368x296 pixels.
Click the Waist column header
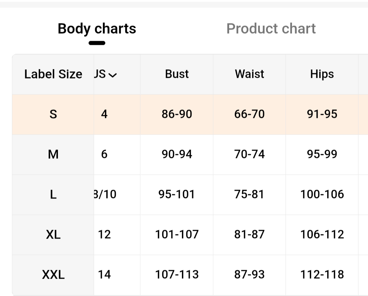[249, 74]
